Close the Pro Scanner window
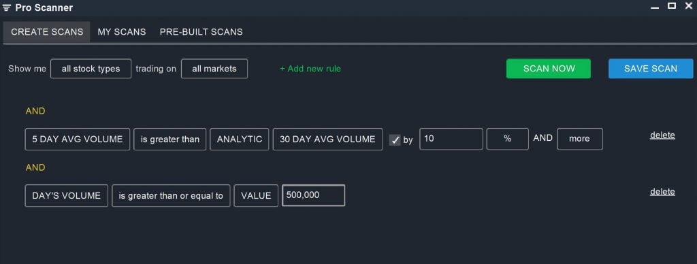Screen dimensions: 697x264 pos(688,5)
